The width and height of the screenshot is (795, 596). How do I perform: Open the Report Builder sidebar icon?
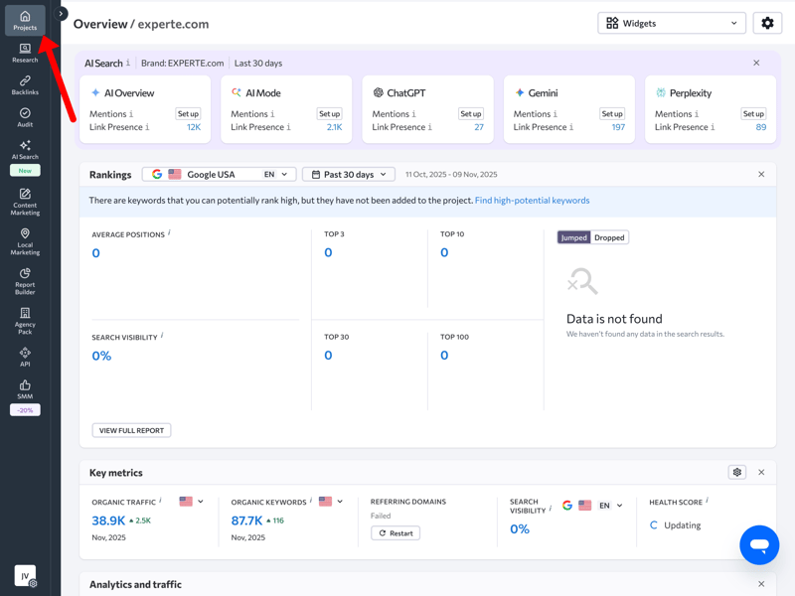click(25, 281)
